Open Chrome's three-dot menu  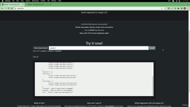(188, 8)
